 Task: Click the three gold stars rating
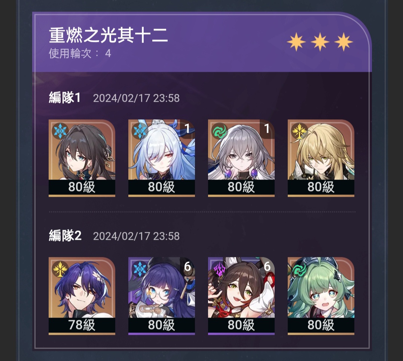pyautogui.click(x=320, y=42)
